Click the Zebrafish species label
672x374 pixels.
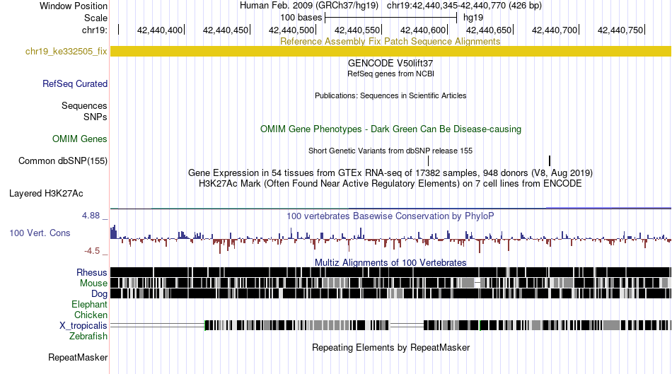88,337
